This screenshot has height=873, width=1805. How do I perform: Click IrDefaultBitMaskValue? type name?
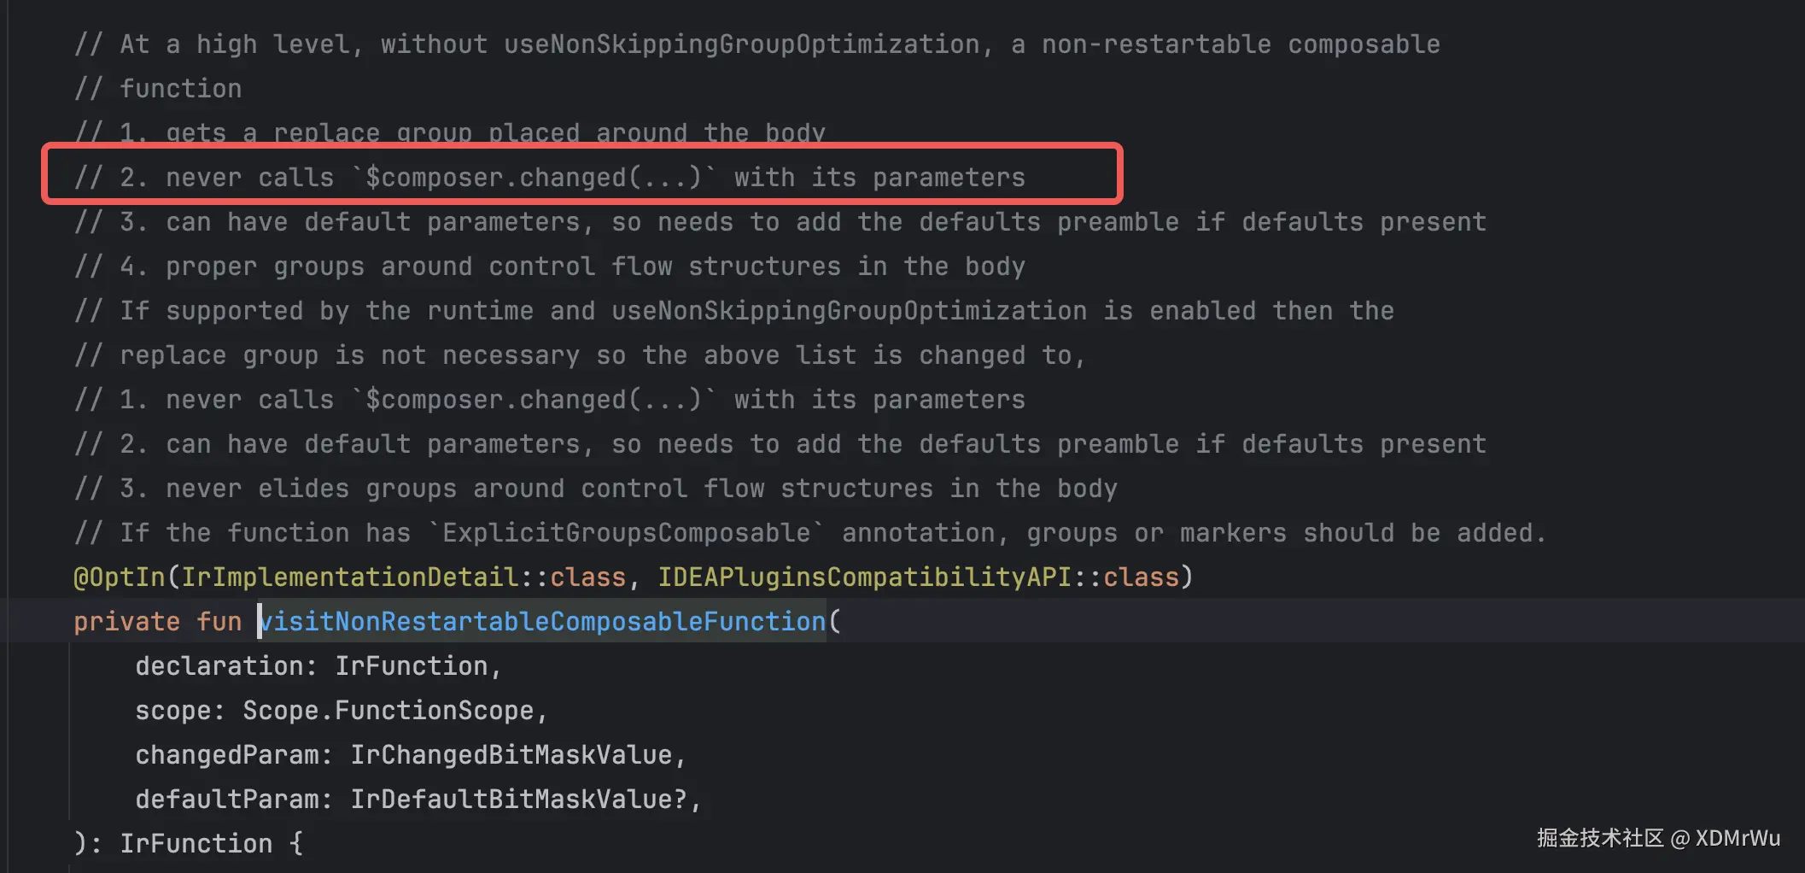pyautogui.click(x=518, y=799)
